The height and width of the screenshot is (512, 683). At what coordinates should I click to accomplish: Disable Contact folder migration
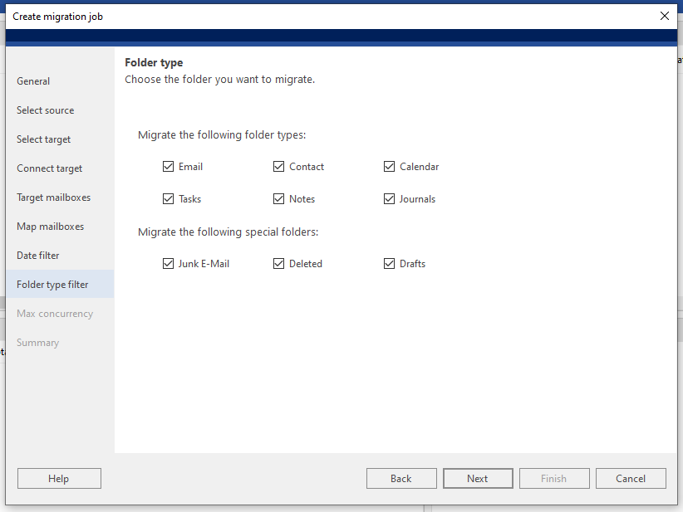tap(279, 166)
